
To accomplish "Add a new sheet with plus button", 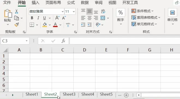I will point(126,95).
